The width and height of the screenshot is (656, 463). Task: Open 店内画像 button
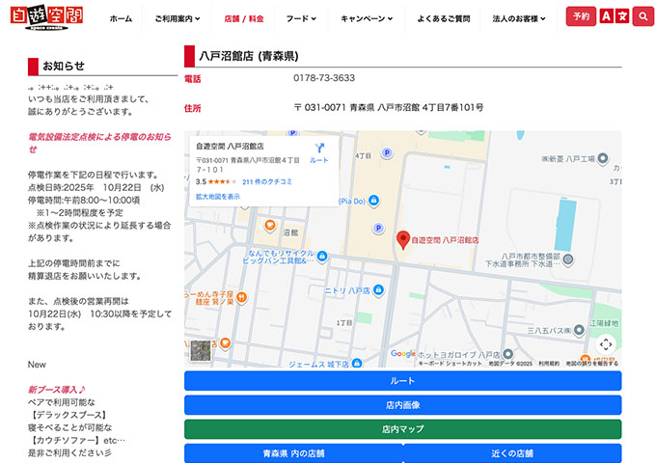[402, 405]
